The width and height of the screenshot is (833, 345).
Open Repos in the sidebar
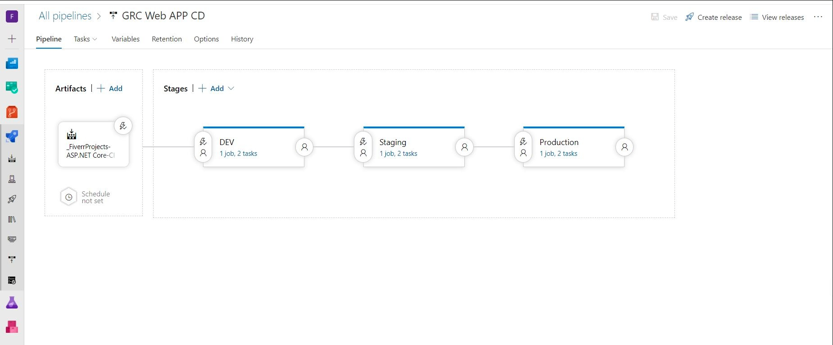pyautogui.click(x=12, y=112)
